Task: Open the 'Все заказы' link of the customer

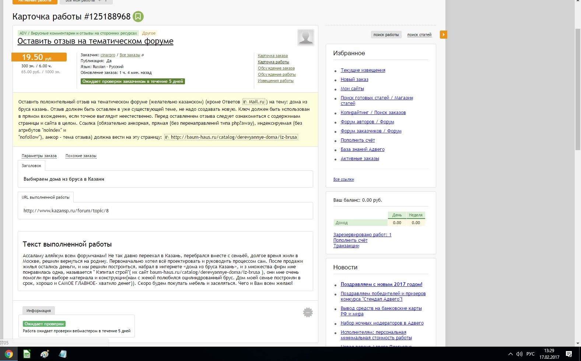Action: click(130, 55)
